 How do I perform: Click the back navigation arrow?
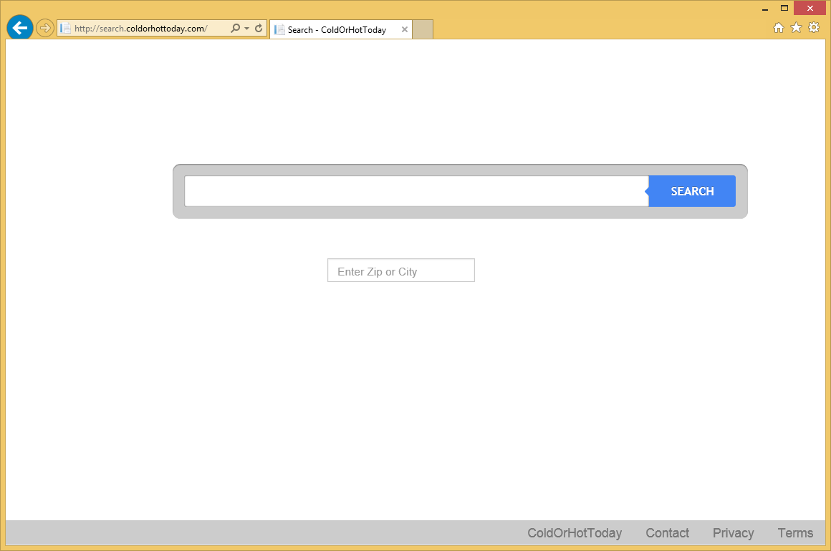pos(19,27)
